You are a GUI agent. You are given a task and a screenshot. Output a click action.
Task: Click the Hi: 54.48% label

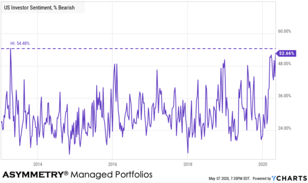[20, 43]
